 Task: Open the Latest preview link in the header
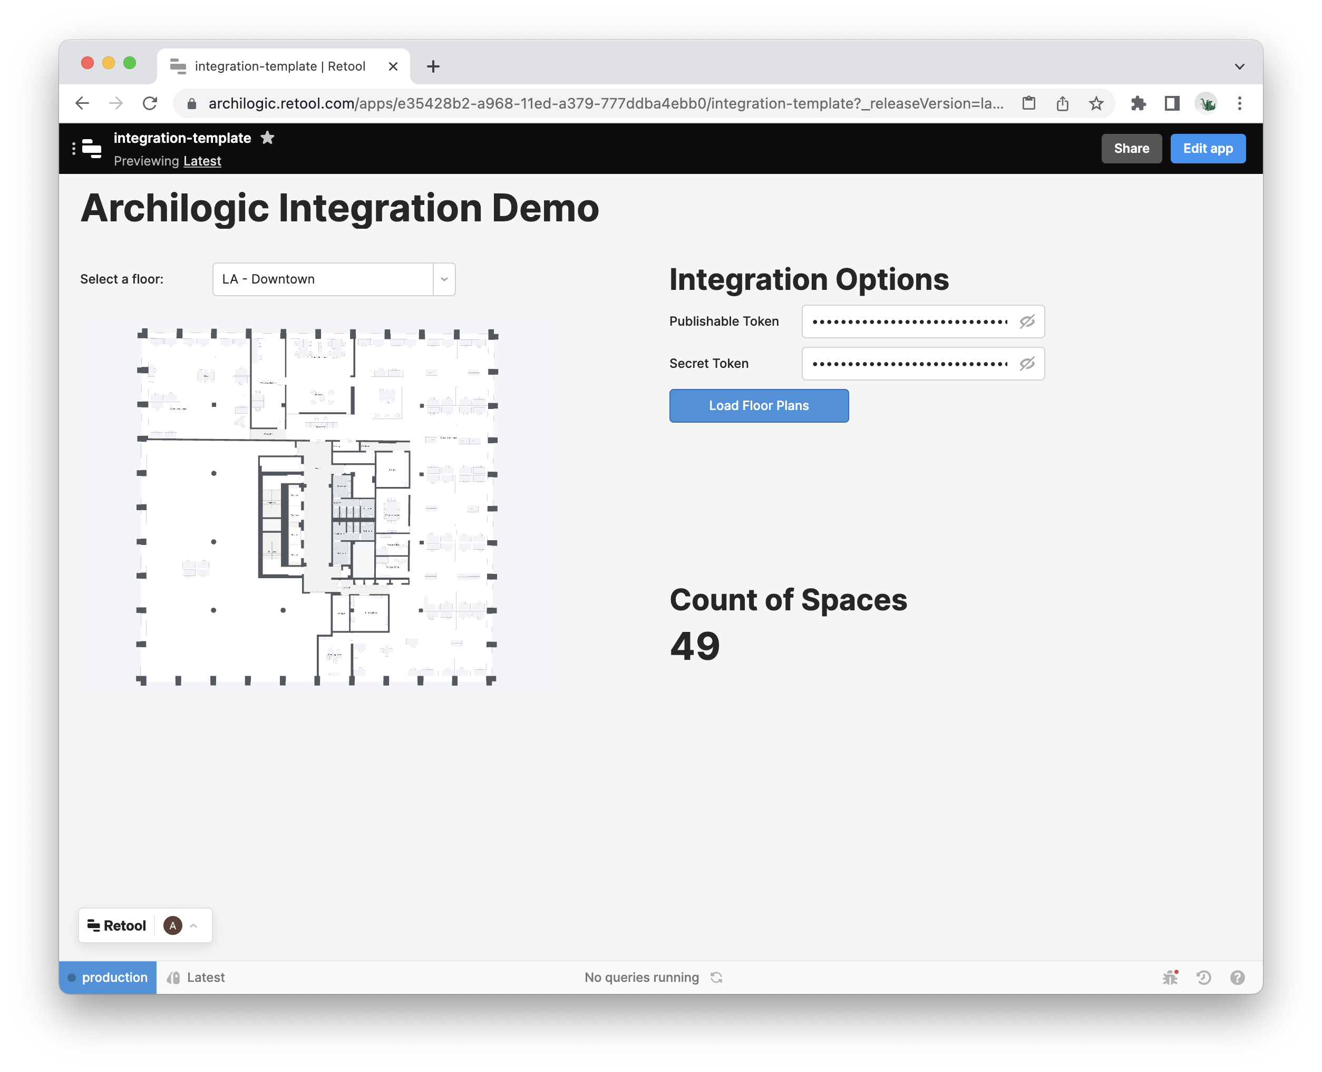click(201, 161)
